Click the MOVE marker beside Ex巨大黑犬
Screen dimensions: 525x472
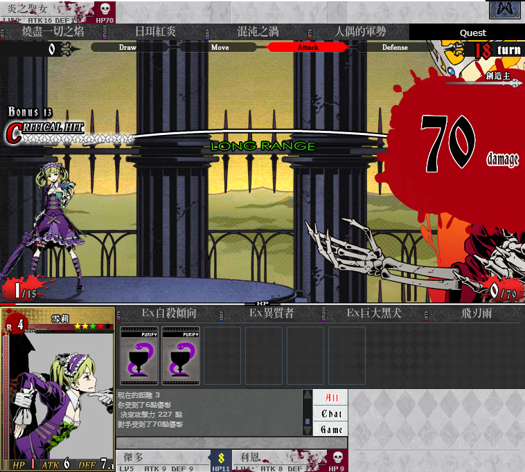coord(323,314)
